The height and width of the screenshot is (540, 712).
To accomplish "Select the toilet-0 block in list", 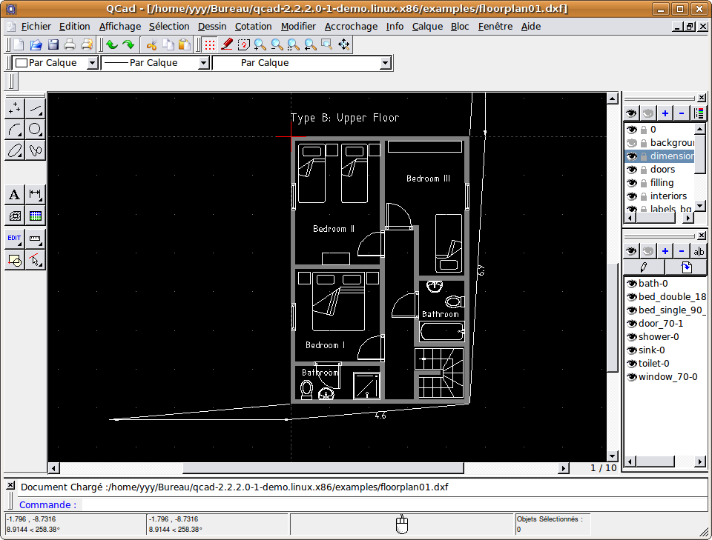I will pos(654,363).
